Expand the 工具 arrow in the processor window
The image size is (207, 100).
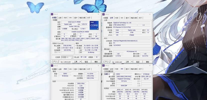point(80,61)
